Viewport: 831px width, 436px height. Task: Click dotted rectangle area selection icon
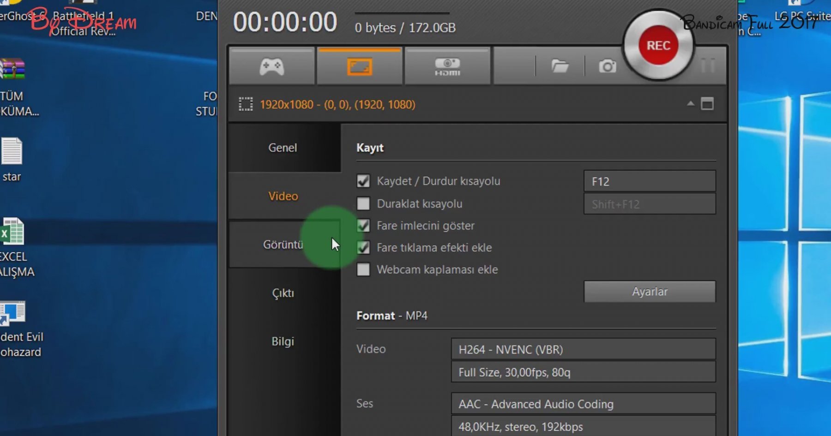coord(246,104)
